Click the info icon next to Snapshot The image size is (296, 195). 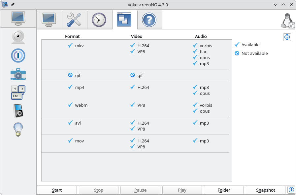point(291,190)
